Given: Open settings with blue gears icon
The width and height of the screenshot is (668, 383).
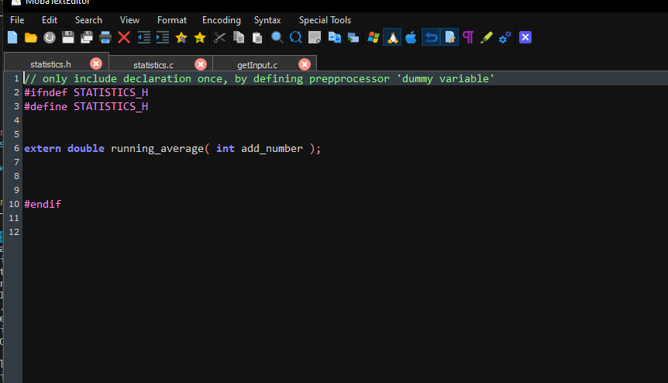Looking at the screenshot, I should 505,37.
